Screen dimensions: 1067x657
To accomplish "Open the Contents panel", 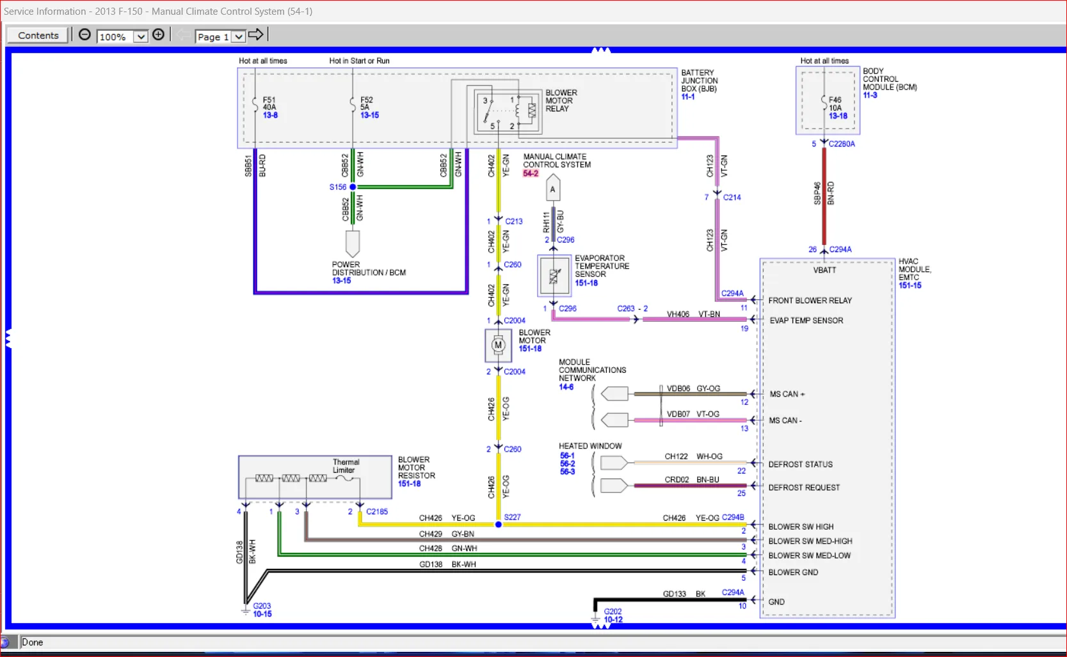I will click(x=38, y=35).
